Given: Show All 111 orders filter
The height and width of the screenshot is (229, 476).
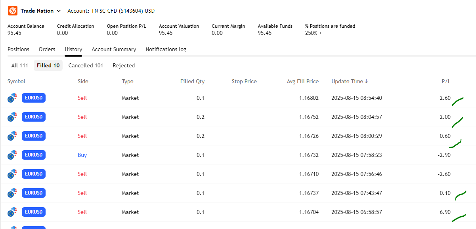Looking at the screenshot, I should pos(19,65).
